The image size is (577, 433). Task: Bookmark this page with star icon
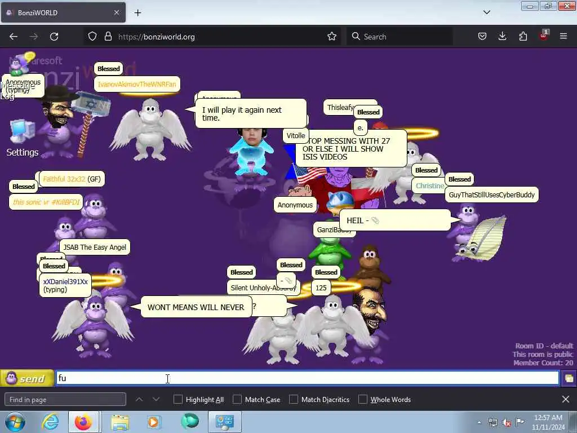(332, 37)
